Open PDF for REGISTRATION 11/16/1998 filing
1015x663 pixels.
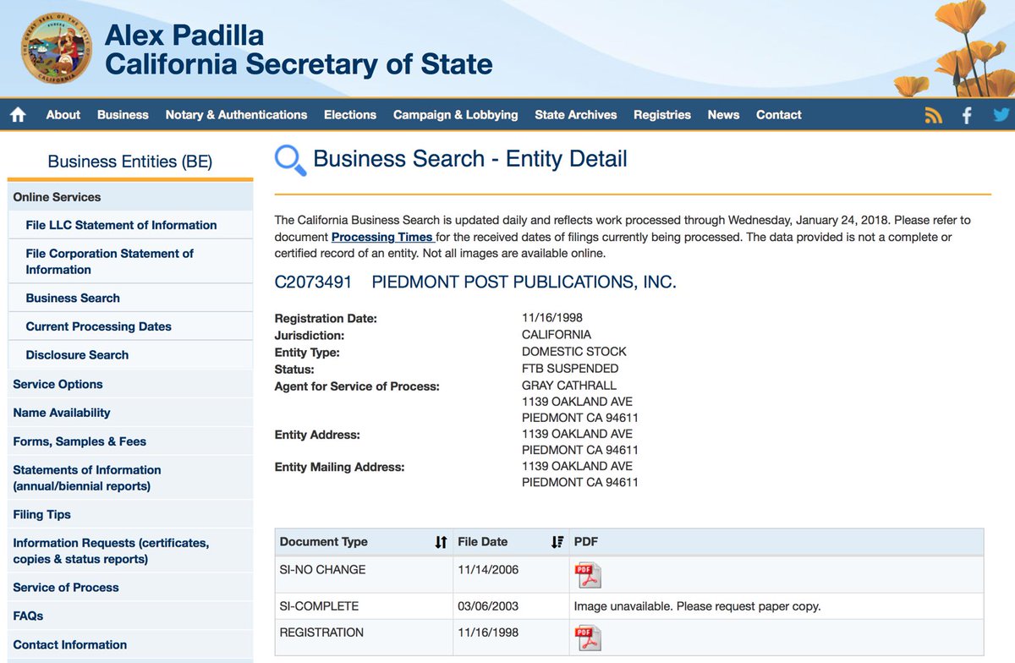point(588,638)
